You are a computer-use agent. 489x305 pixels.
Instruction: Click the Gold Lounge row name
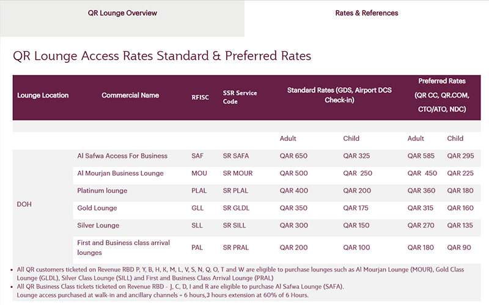click(97, 208)
